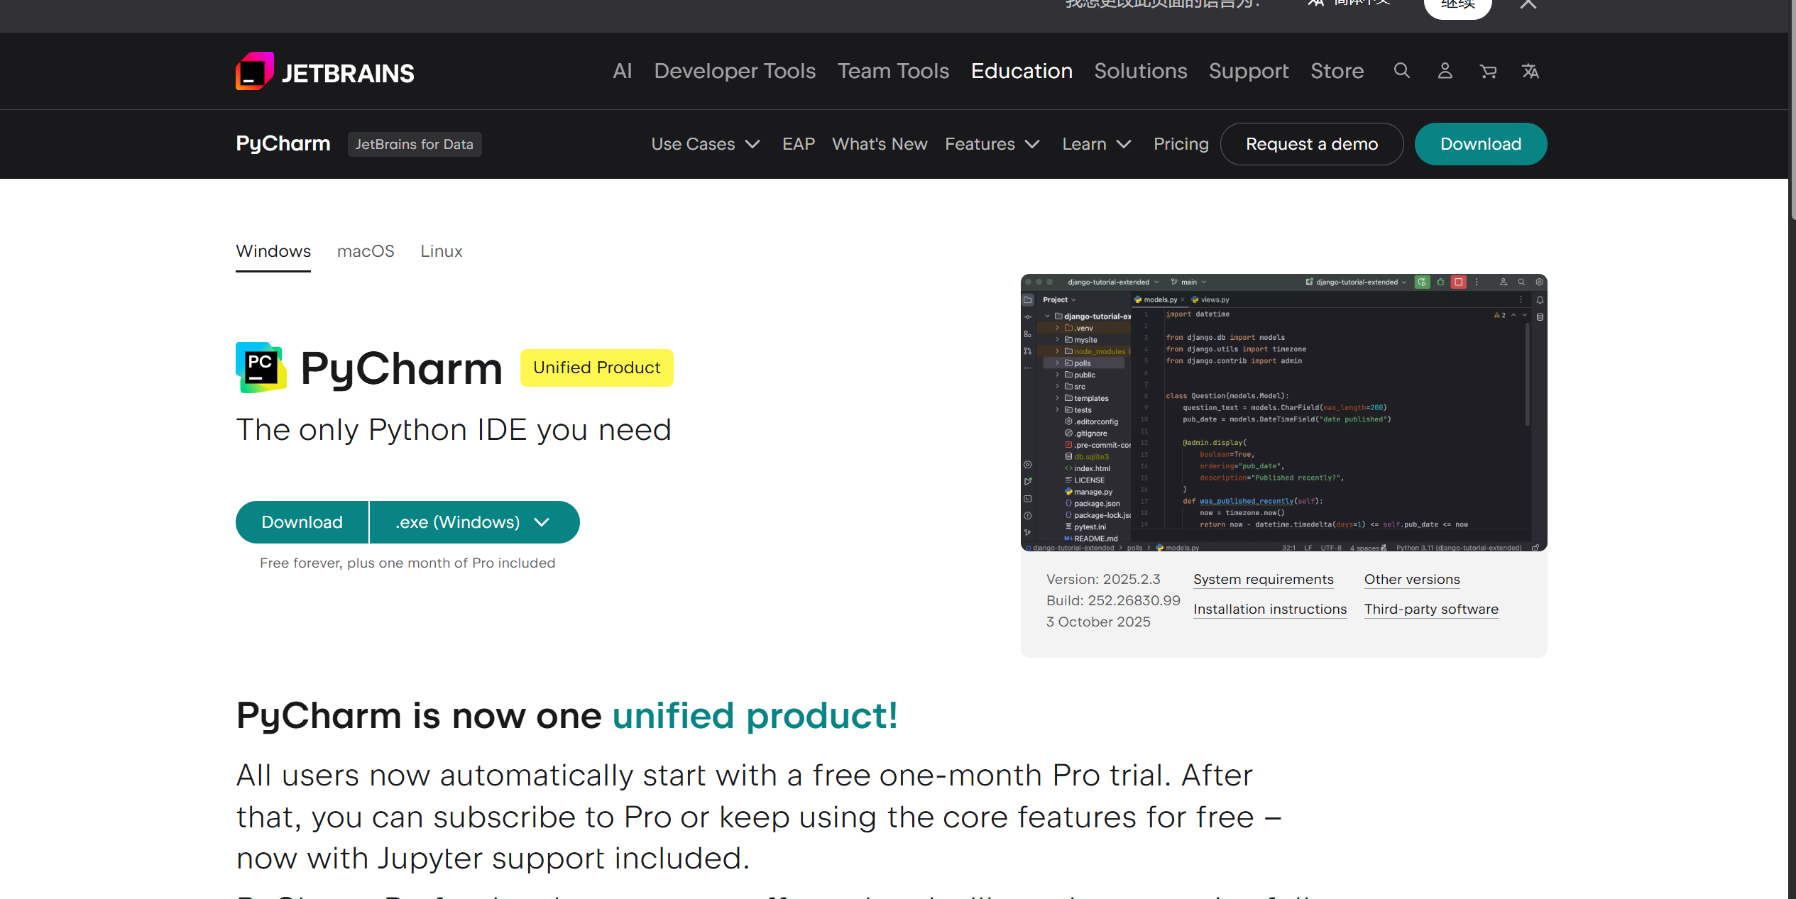Change installer format with the .exe dropdown
The width and height of the screenshot is (1796, 899).
point(473,522)
